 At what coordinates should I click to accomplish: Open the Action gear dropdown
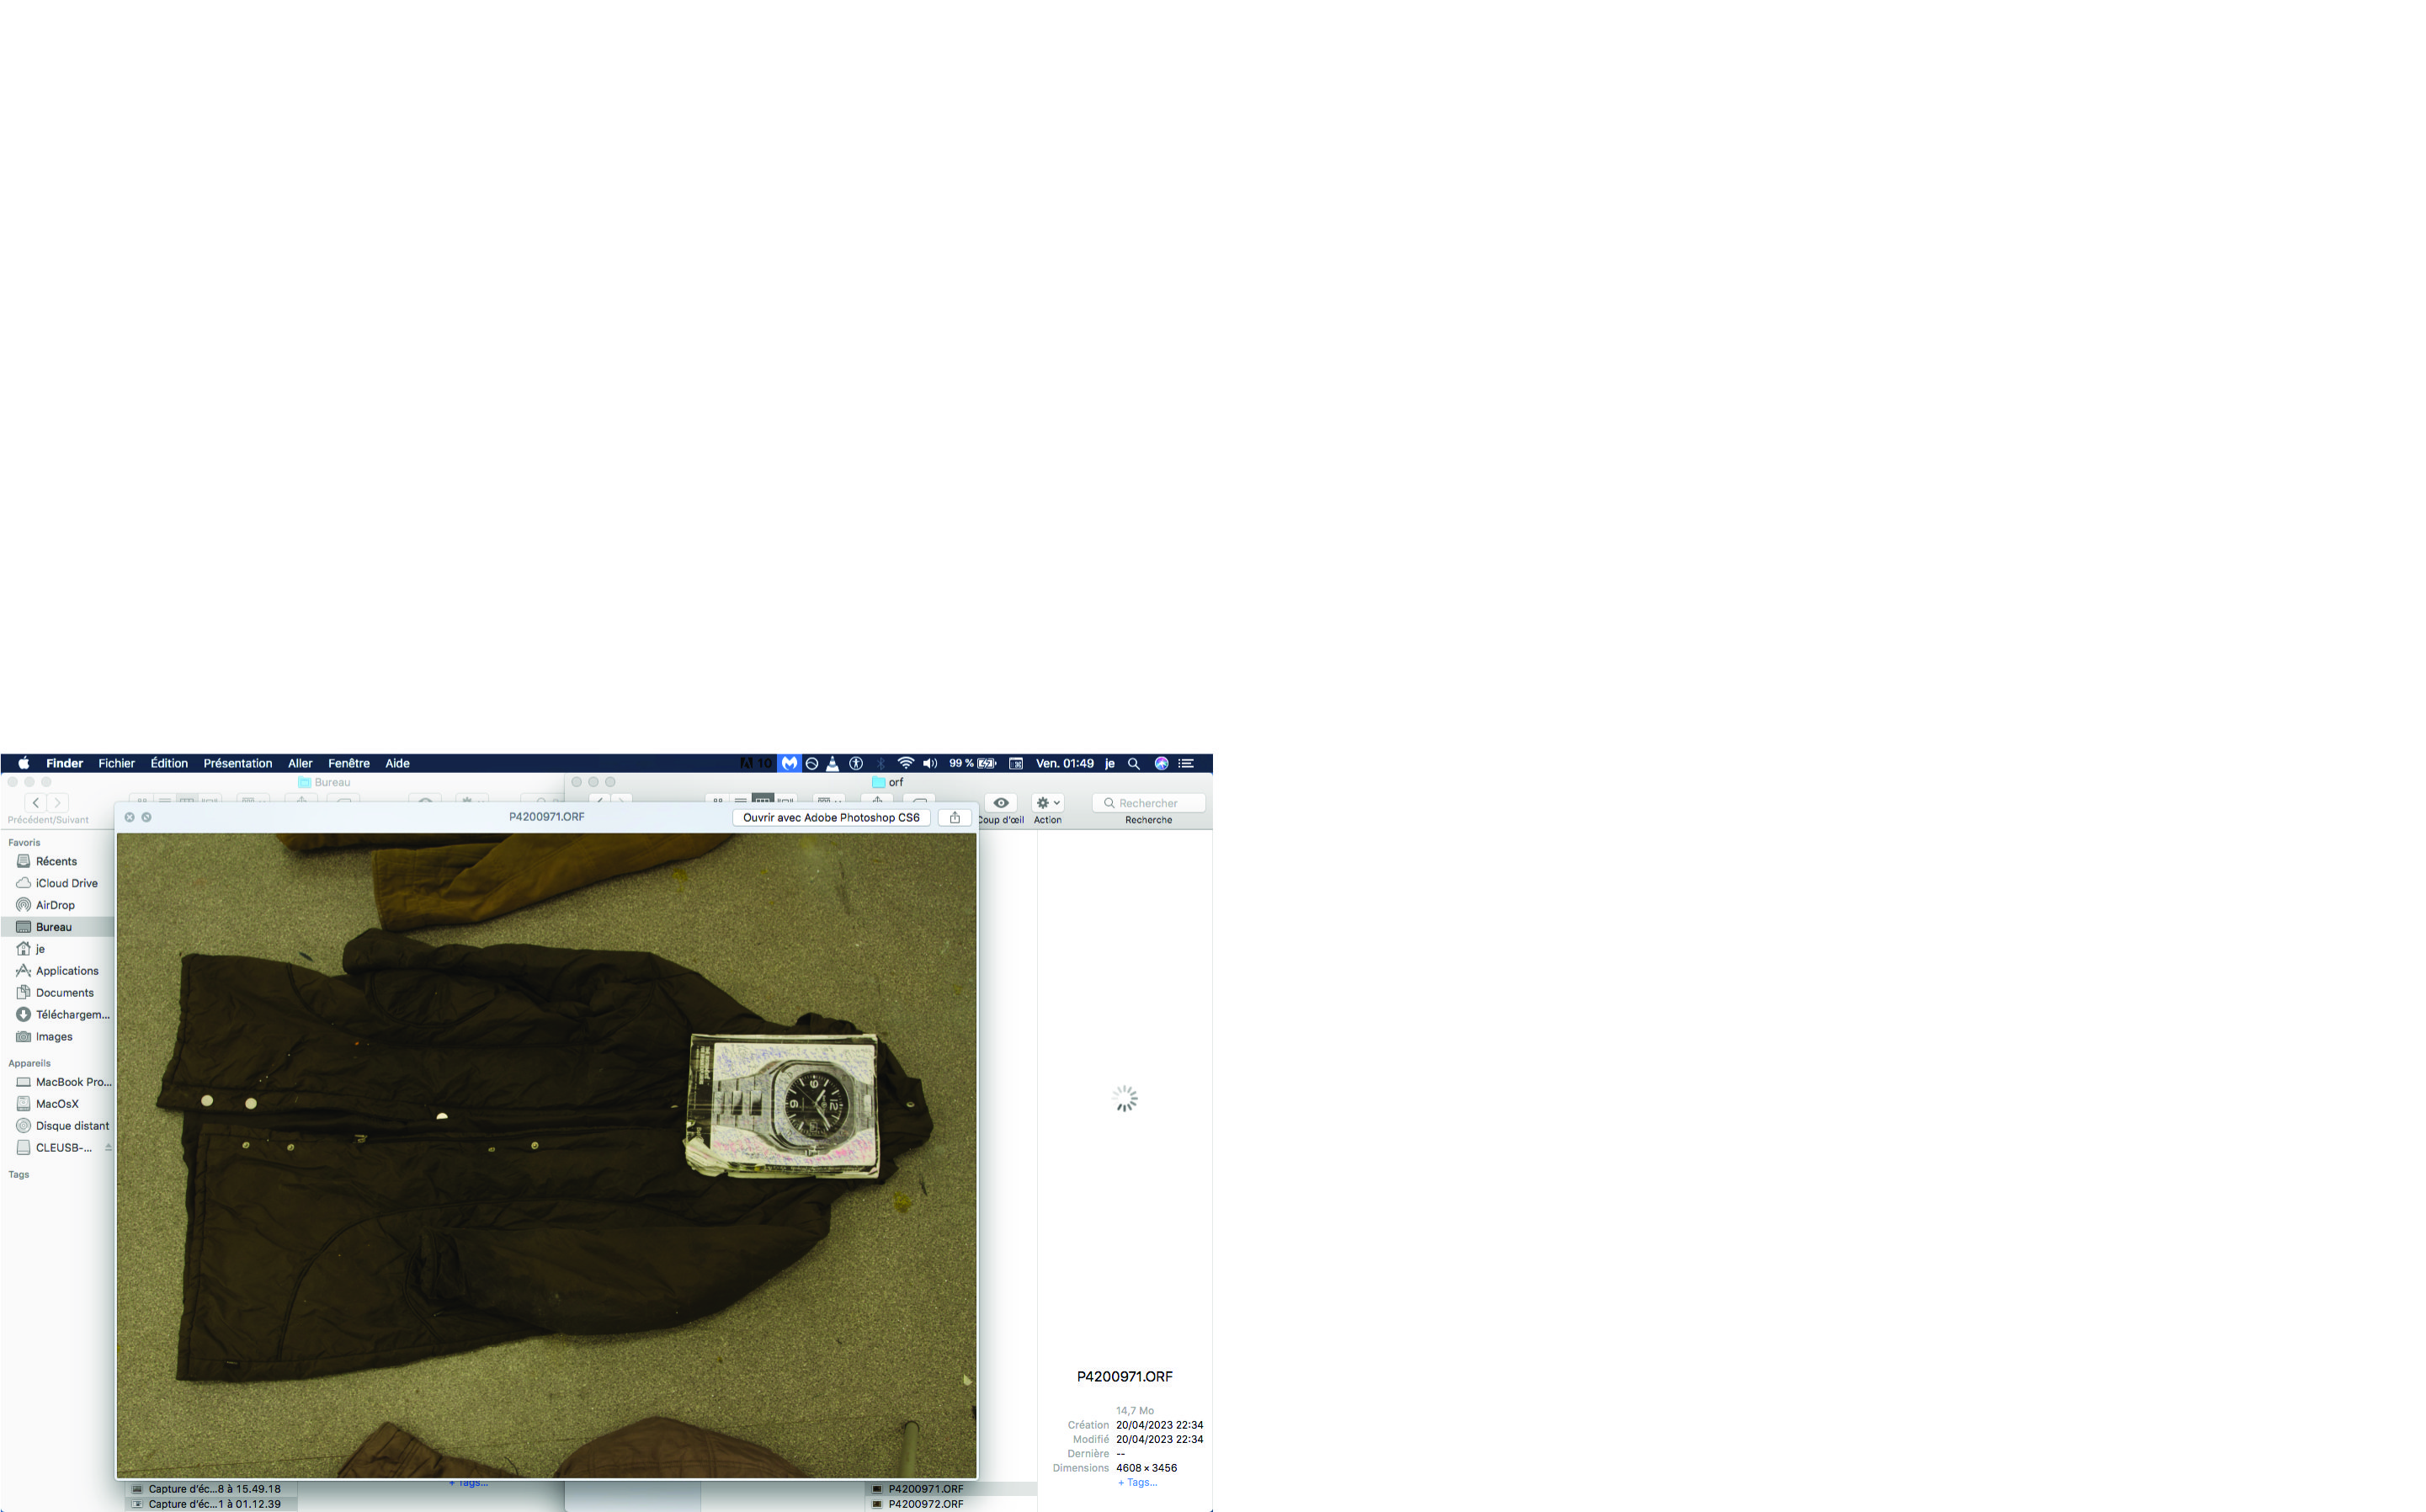pyautogui.click(x=1047, y=803)
